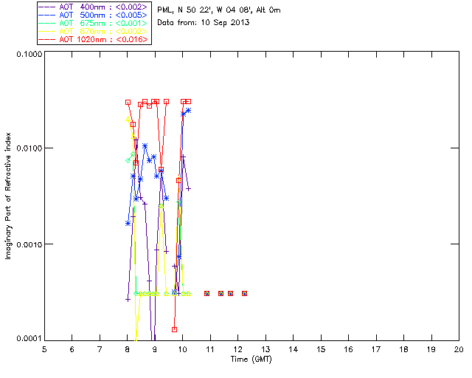Click the 'Time (GMT)' axis title
Screen dimensions: 472x378
coord(251,360)
